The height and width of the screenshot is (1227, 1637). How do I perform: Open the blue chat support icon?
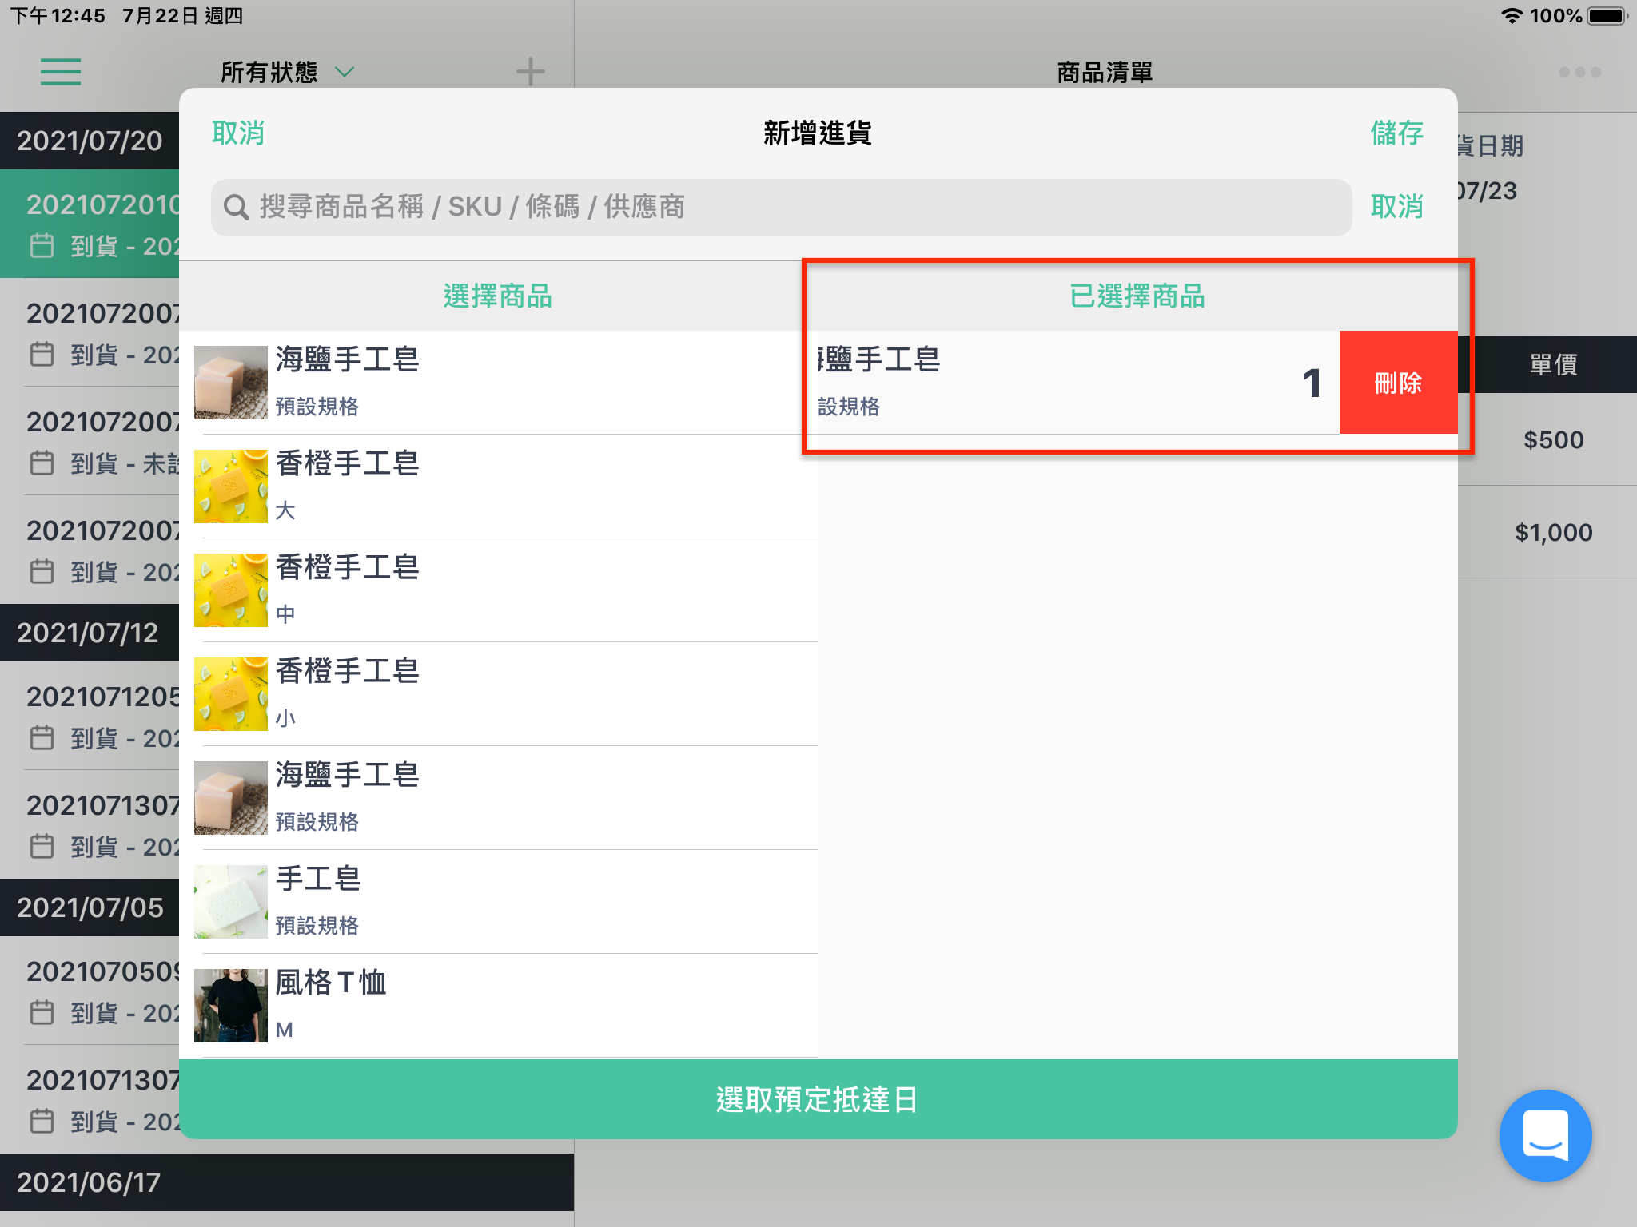(x=1545, y=1135)
